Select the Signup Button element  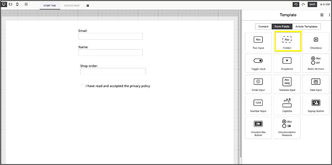pos(316,105)
